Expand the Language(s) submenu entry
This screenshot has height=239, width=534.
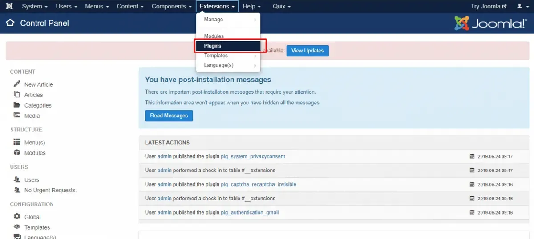coord(228,65)
